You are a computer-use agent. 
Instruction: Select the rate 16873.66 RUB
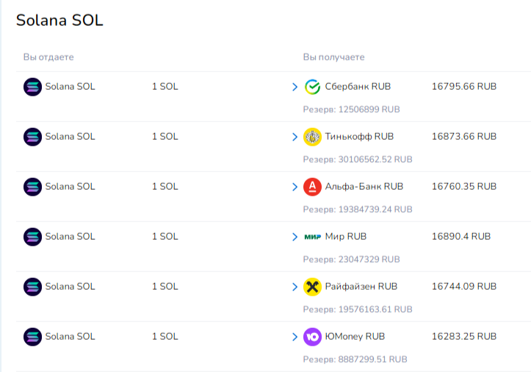coord(464,136)
